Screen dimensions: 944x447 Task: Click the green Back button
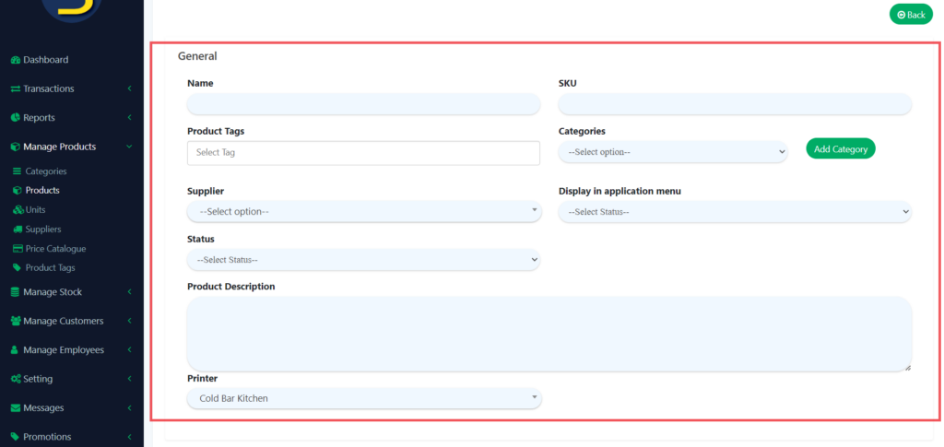click(x=911, y=15)
